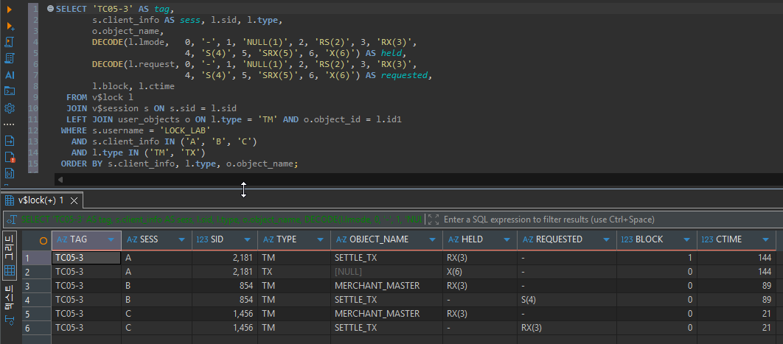This screenshot has width=783, height=344.
Task: Click the CTIME value 89 in row 3
Action: [x=737, y=286]
